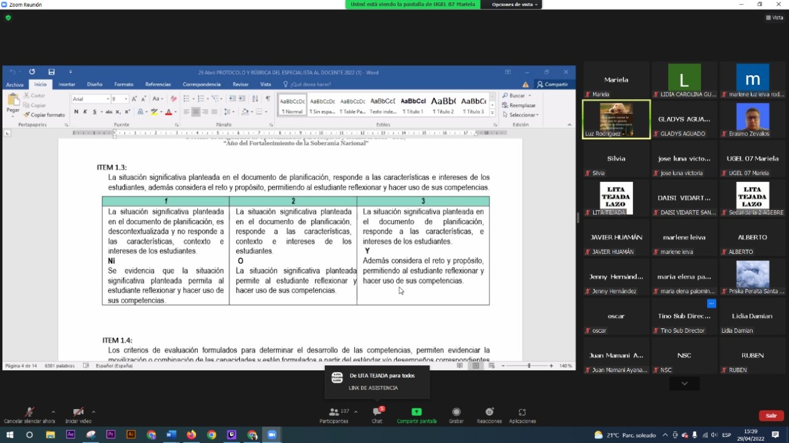Click the Word zoom level slider
The width and height of the screenshot is (789, 443).
coord(529,365)
